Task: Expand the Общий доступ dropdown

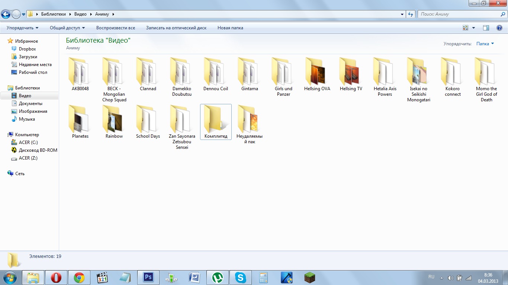Action: 67,28
